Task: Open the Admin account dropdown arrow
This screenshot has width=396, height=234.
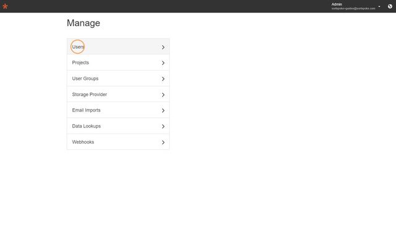Action: click(379, 7)
